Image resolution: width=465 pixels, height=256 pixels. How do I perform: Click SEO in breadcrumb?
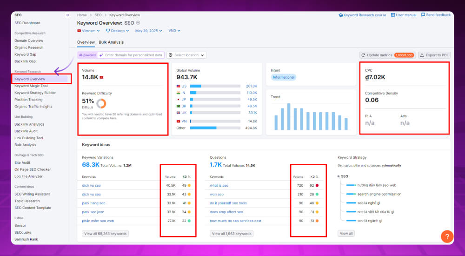click(98, 15)
